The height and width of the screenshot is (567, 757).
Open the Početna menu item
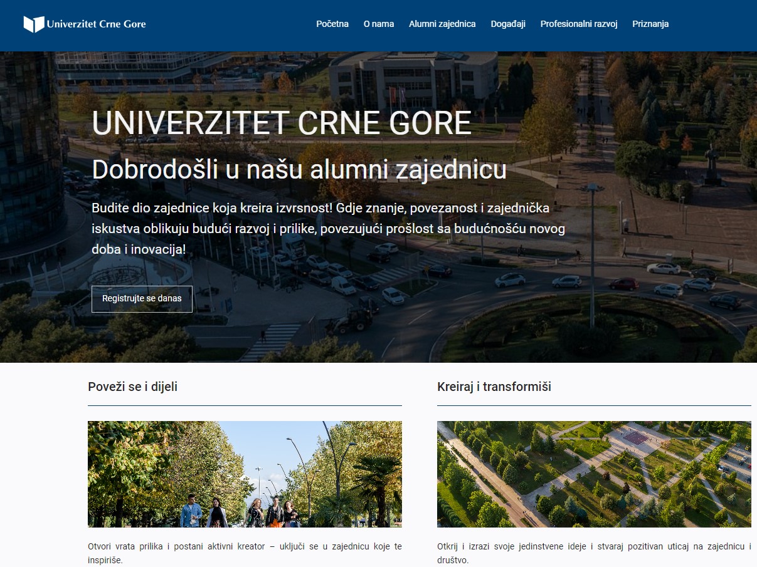(332, 24)
